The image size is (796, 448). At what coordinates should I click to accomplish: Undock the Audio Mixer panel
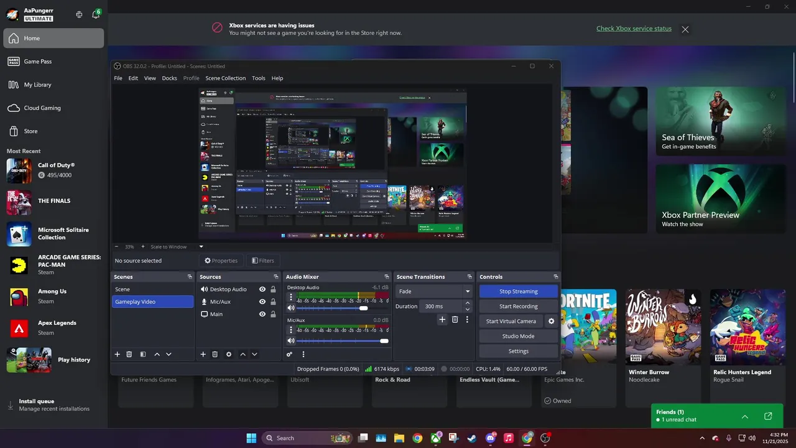(387, 277)
